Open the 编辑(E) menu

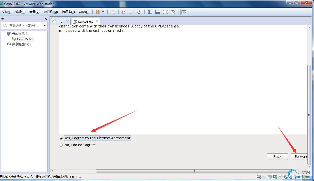tap(20, 12)
